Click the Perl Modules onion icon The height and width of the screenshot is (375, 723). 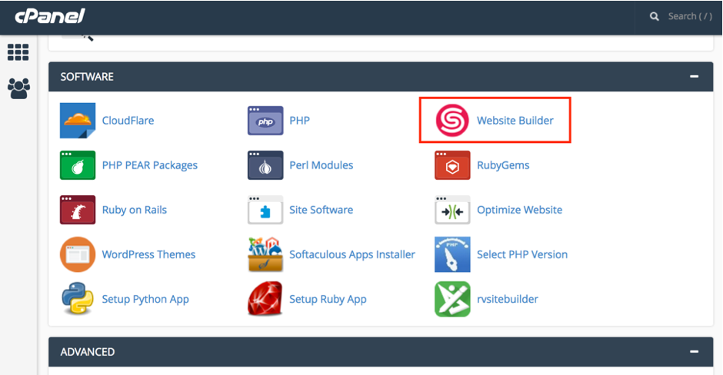(x=265, y=165)
